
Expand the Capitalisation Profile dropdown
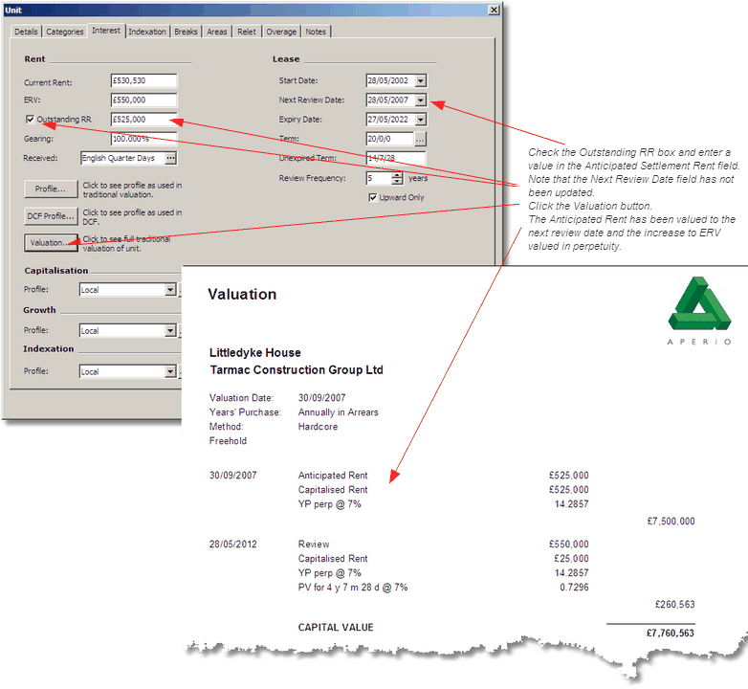170,290
